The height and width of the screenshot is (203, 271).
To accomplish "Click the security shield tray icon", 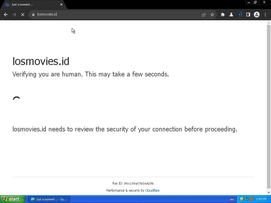I will (x=242, y=199).
